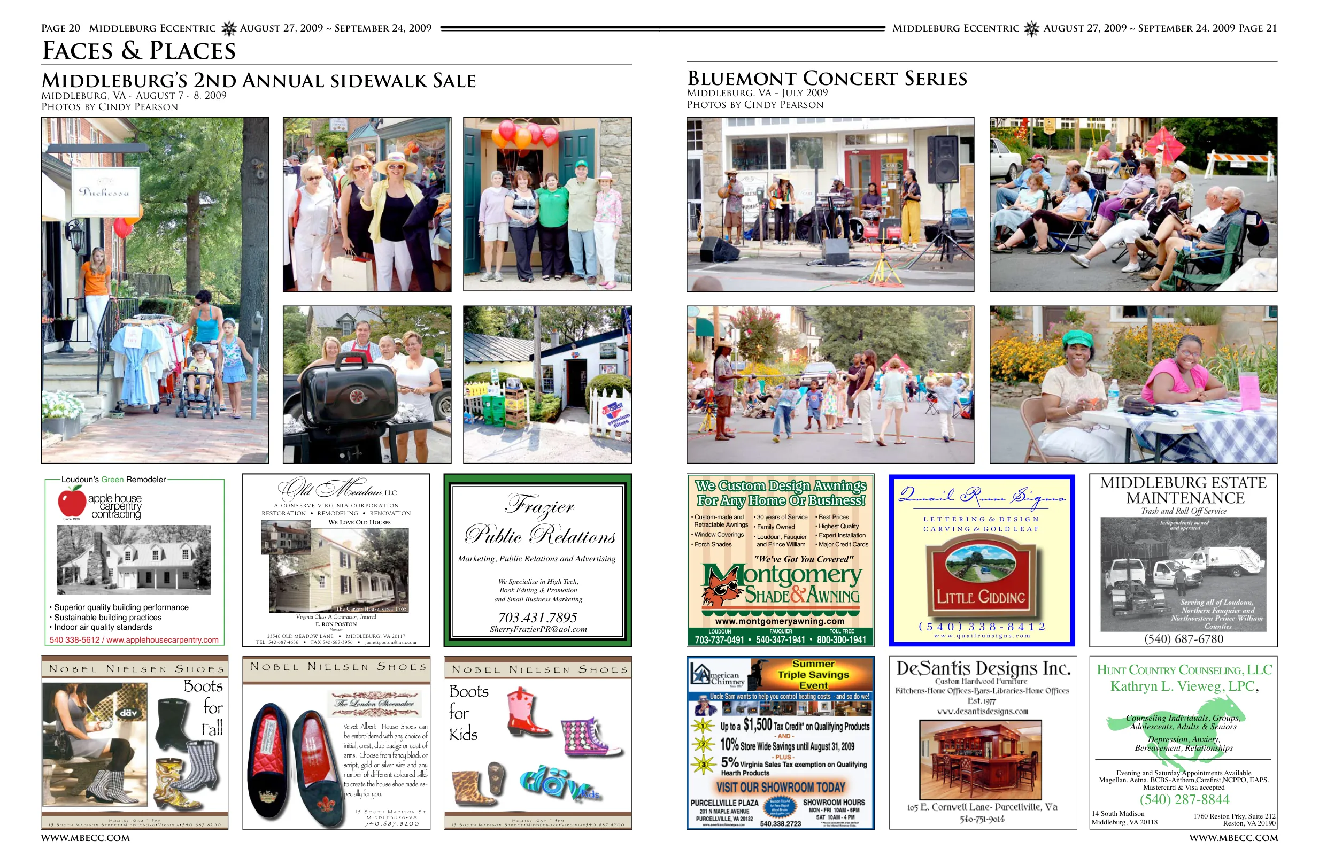
Task: Open the audience in lawn chairs photo
Action: click(x=1133, y=204)
